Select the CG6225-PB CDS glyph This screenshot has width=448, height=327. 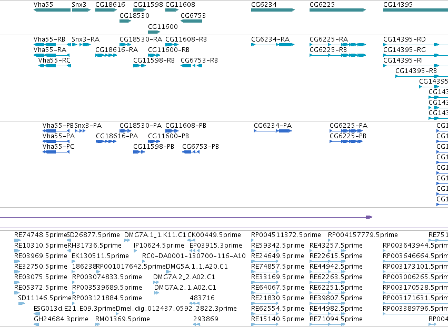pos(346,141)
